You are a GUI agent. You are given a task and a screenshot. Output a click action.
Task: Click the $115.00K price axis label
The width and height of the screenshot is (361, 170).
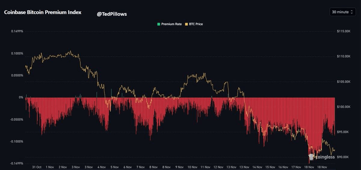tap(343, 31)
